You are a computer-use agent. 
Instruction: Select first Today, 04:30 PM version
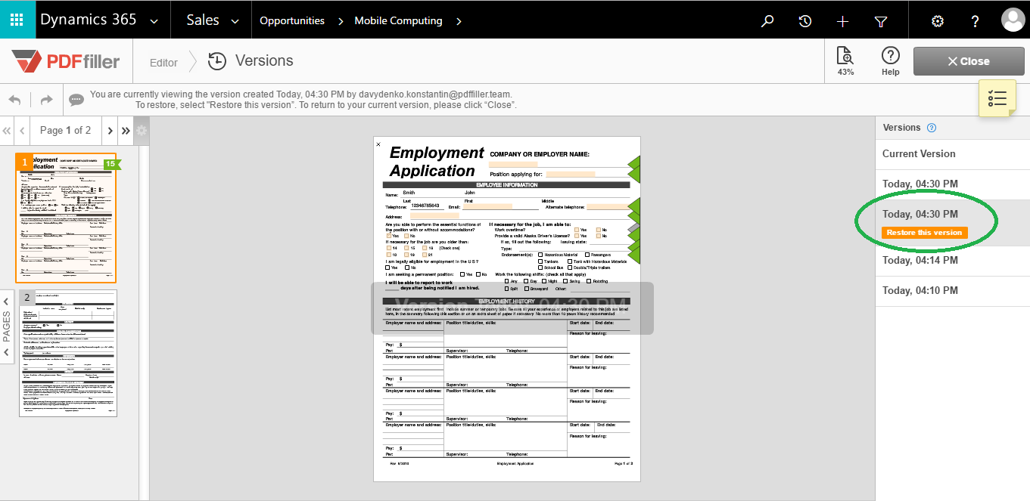pos(953,184)
